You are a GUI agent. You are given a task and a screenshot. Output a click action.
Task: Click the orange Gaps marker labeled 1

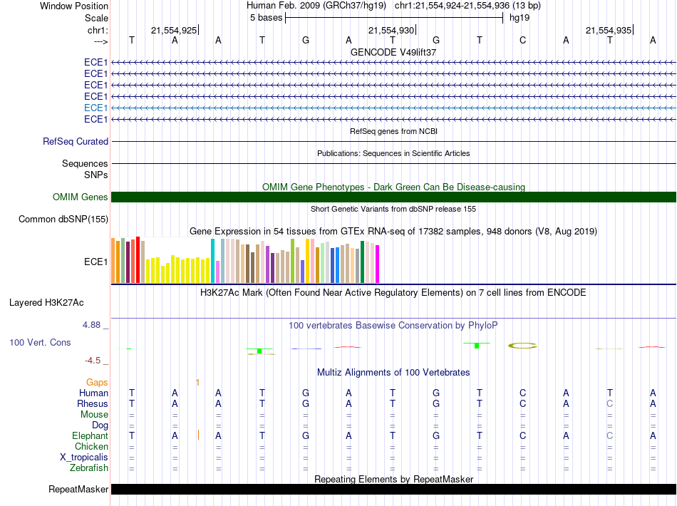(197, 383)
